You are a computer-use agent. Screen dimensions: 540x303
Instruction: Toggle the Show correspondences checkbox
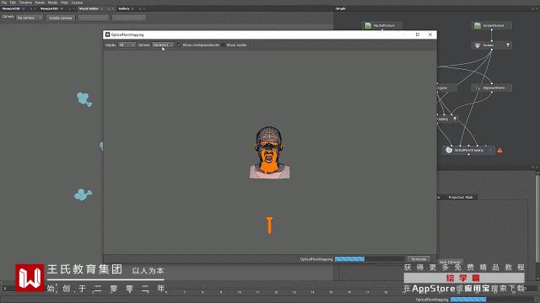[179, 45]
